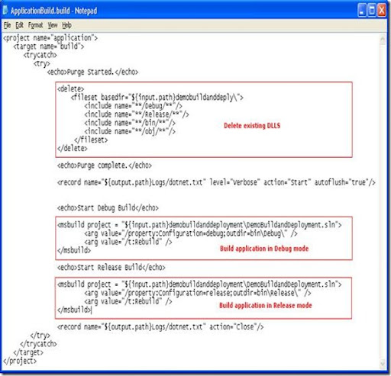Open the Edit menu
Viewport: 391px width, 376px height.
click(x=19, y=25)
